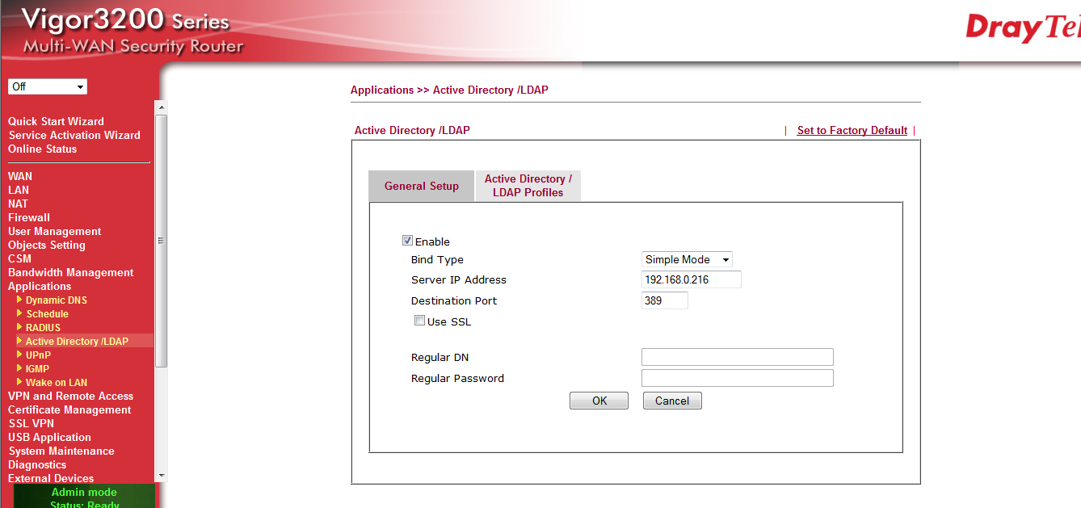
Task: Click arrow icon beside RADIUS
Action: (x=19, y=327)
